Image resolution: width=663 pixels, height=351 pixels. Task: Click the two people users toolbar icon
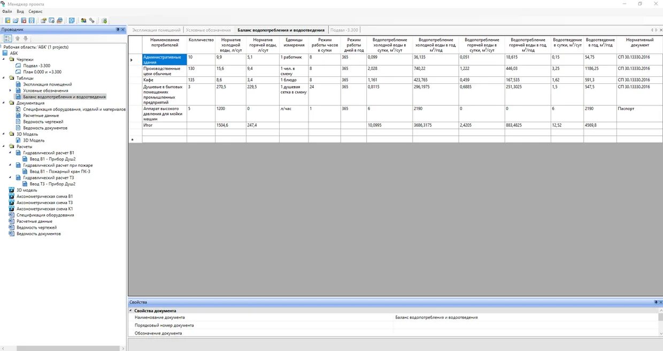(x=84, y=21)
